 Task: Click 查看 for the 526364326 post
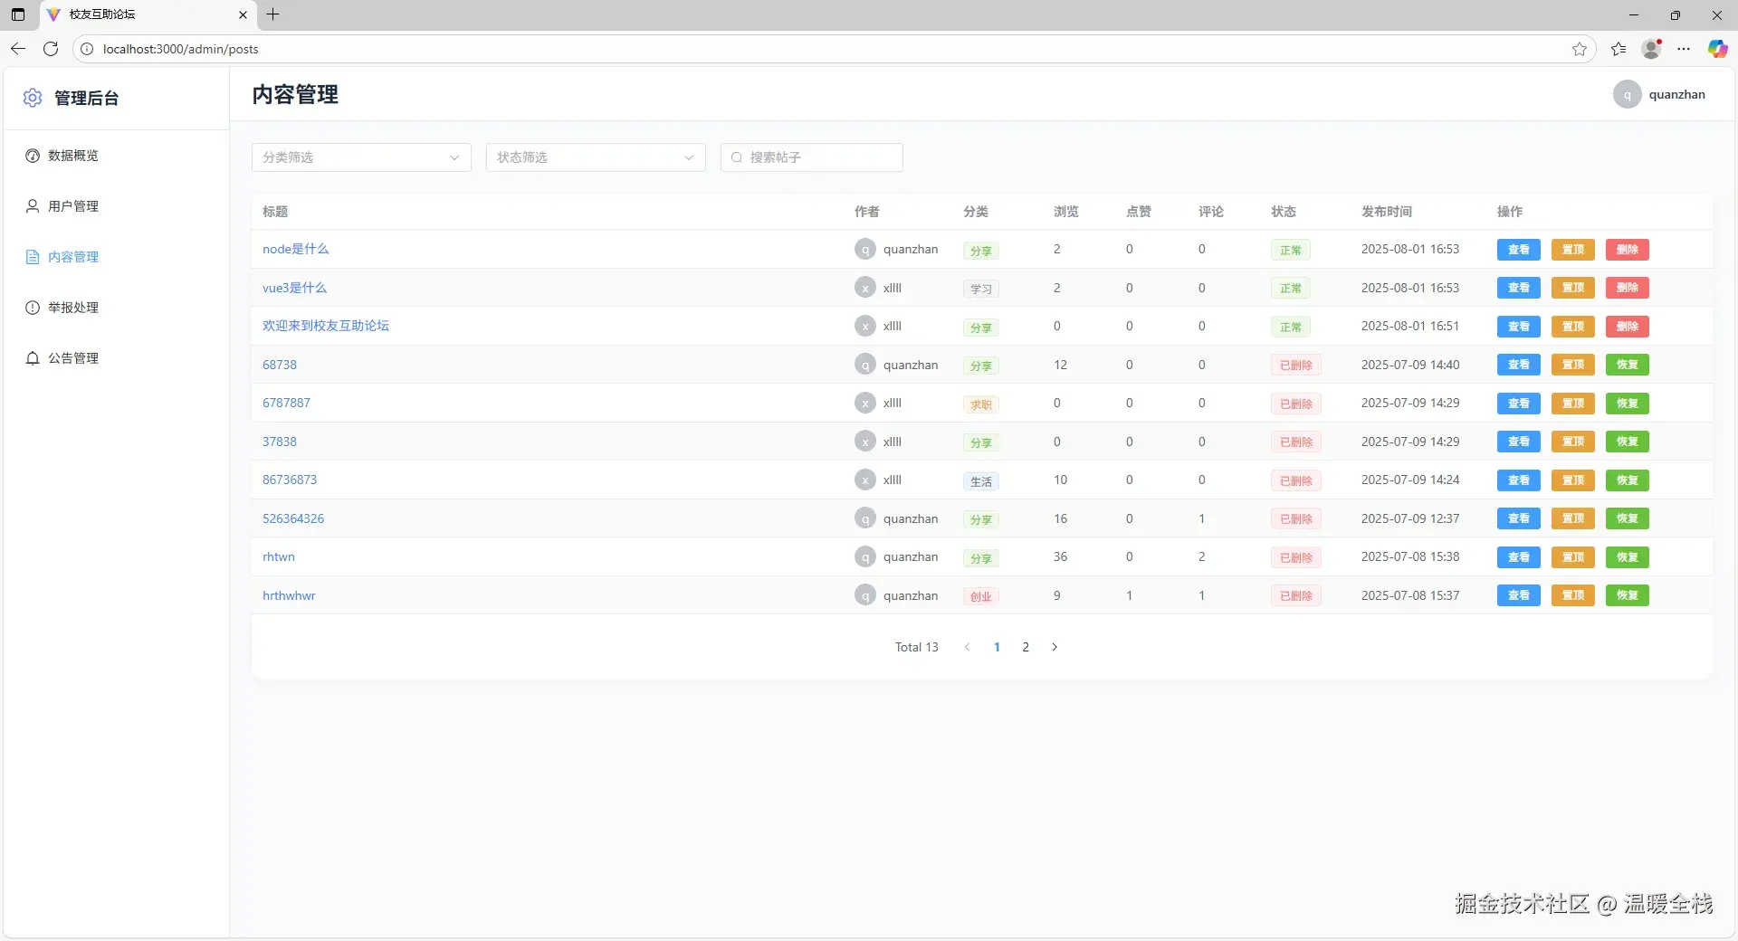point(1519,518)
